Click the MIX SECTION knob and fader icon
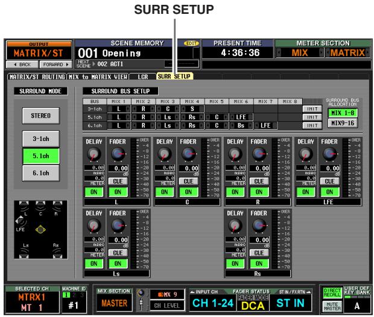Image resolution: width=374 pixels, height=317 pixels. 141,300
